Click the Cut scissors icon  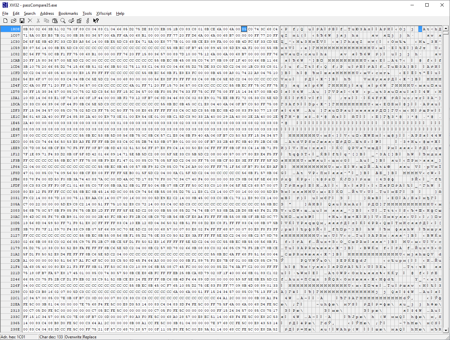[x=38, y=21]
